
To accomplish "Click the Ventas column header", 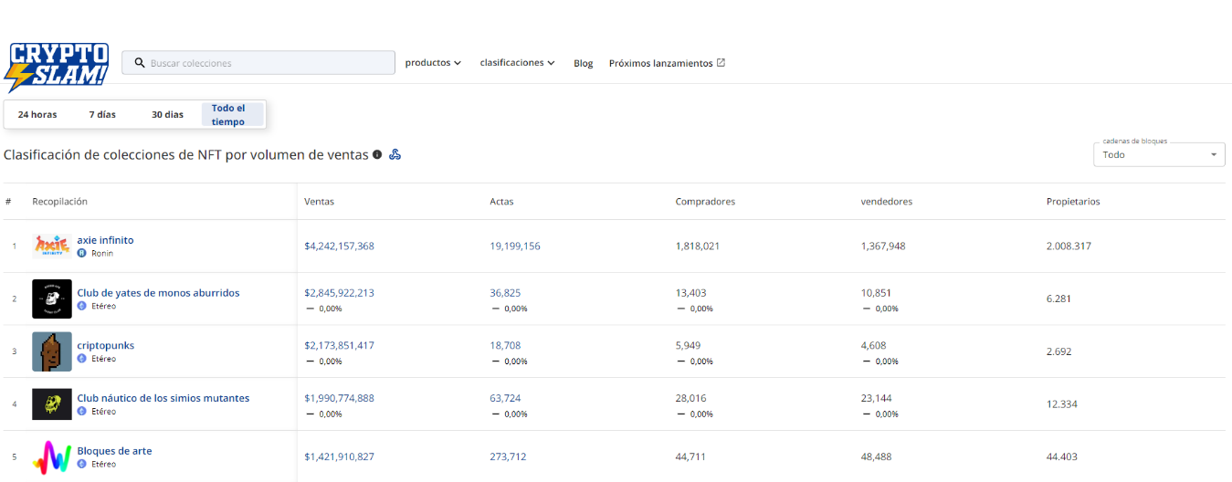I will click(319, 202).
